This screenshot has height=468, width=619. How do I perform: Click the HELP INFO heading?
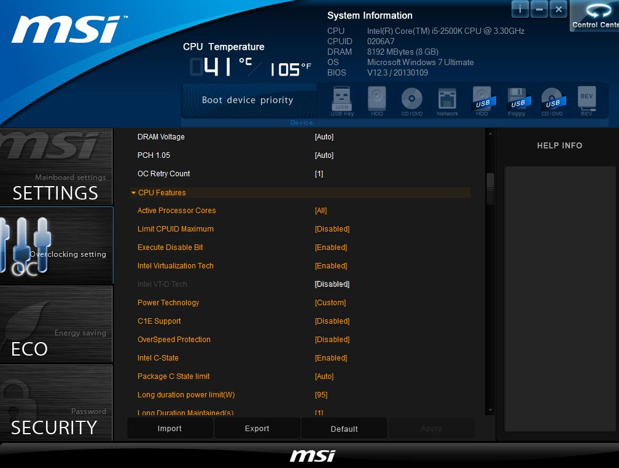coord(559,146)
